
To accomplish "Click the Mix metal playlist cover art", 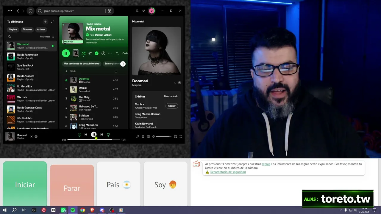I will [73, 33].
